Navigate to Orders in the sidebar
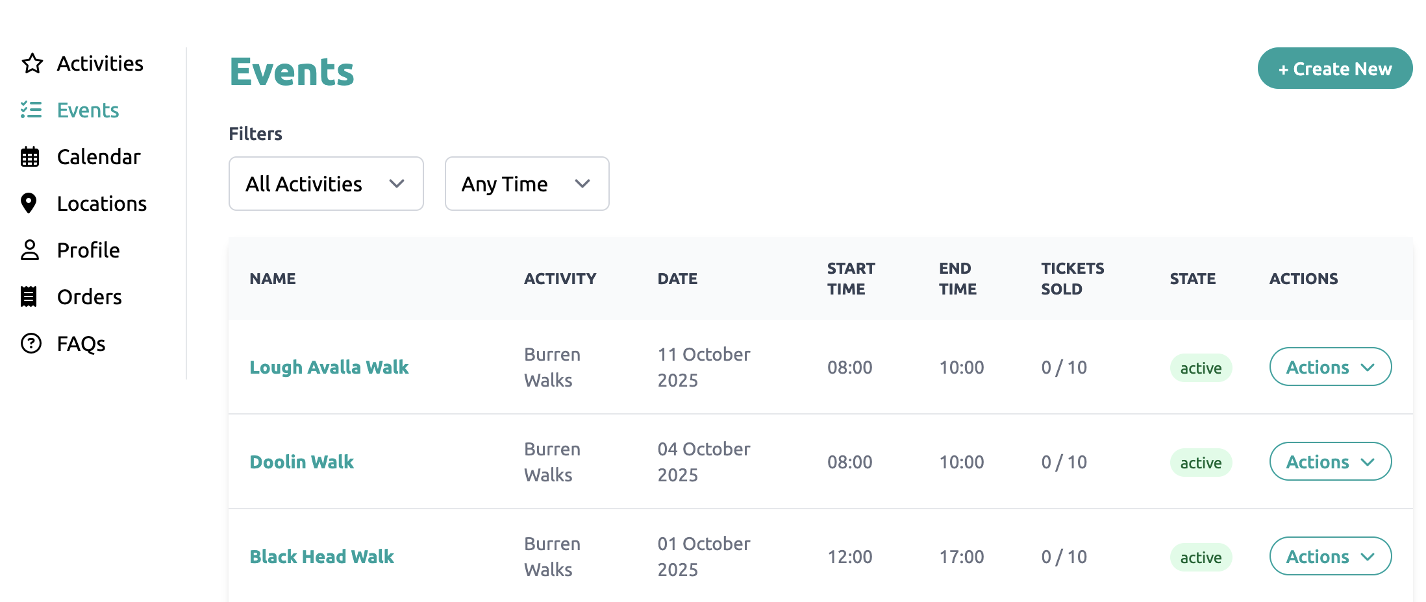Image resolution: width=1426 pixels, height=602 pixels. point(90,297)
